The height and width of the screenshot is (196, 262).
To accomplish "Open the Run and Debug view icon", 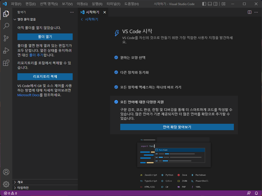I will click(x=6, y=51).
